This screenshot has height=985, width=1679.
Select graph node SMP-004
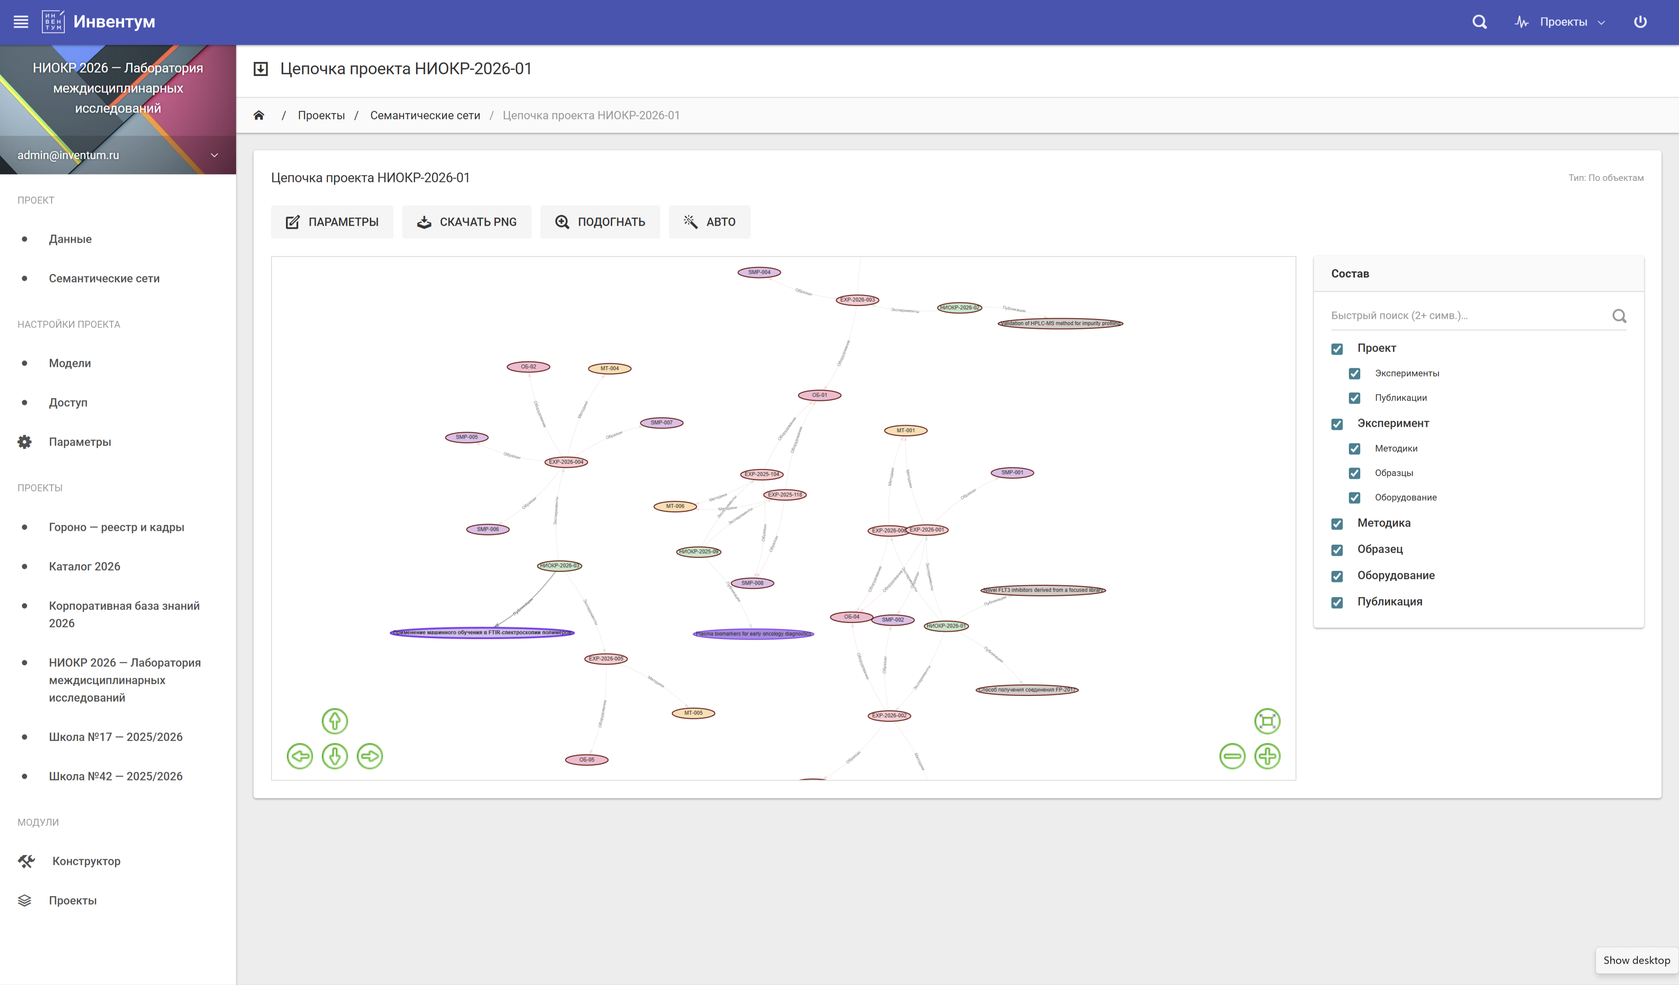pos(759,272)
